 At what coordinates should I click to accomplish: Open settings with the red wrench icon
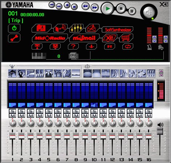tap(14, 38)
